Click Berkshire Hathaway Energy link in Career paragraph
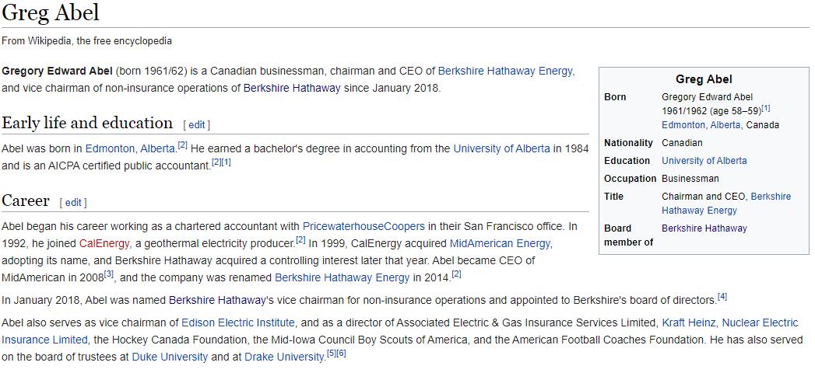 coord(342,277)
